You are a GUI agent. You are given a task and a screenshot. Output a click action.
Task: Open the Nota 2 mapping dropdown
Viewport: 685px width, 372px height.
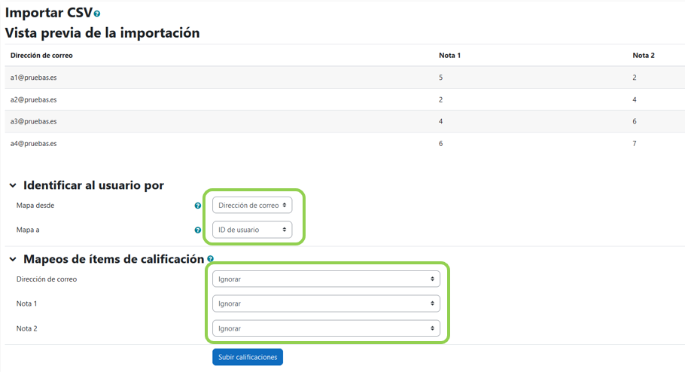pos(326,328)
